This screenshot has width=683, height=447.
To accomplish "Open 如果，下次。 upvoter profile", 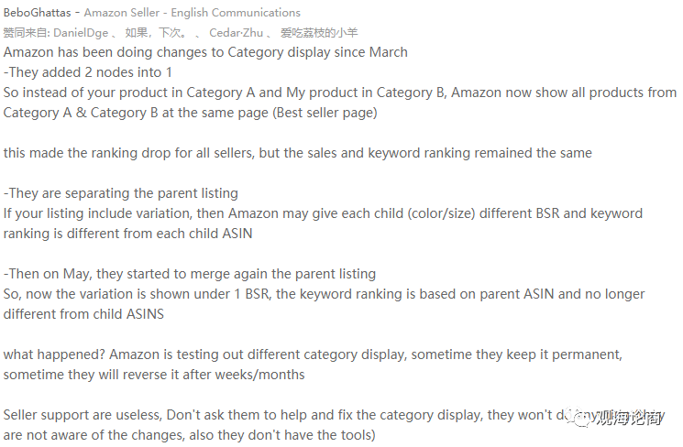I will [156, 33].
